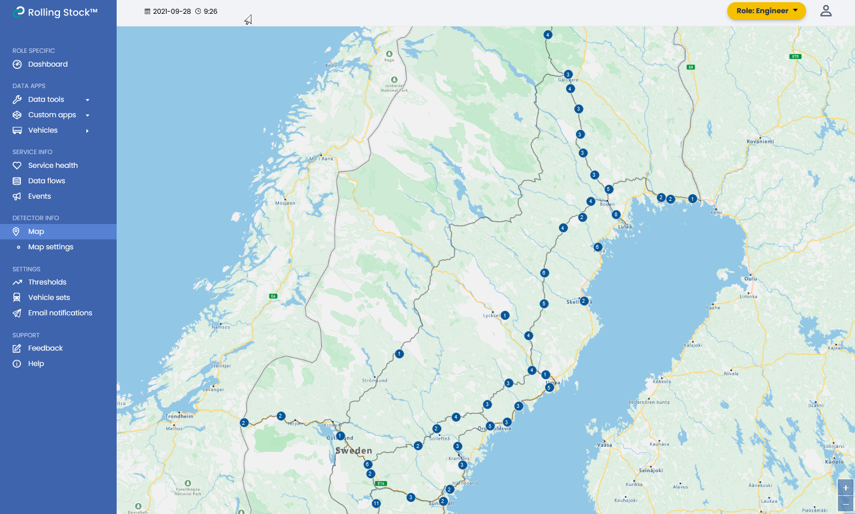This screenshot has height=514, width=855.
Task: Zoom in using the plus button
Action: [845, 487]
